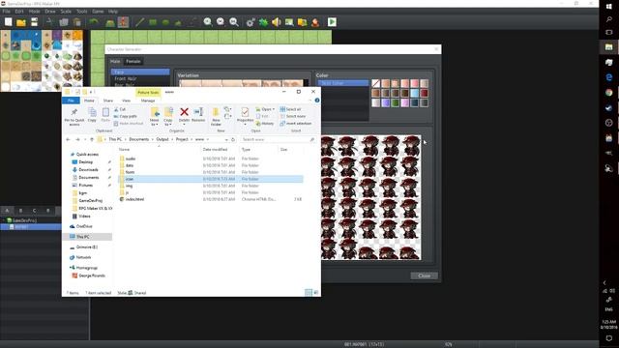619x348 pixels.
Task: Open the Tools menu in RPG Maker
Action: [81, 12]
